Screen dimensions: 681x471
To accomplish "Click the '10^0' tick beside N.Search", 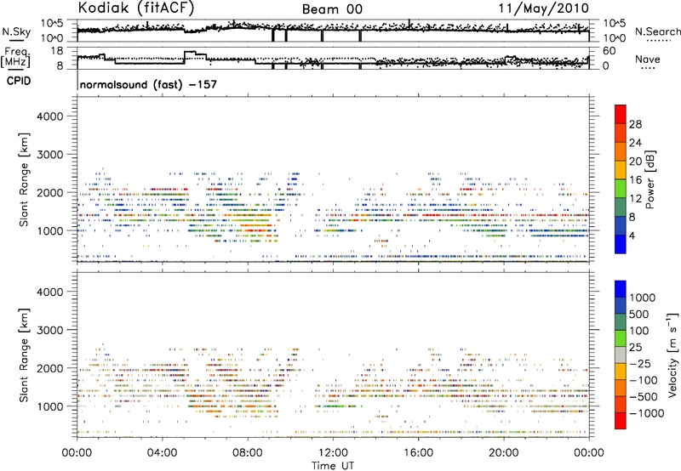I will coord(614,38).
